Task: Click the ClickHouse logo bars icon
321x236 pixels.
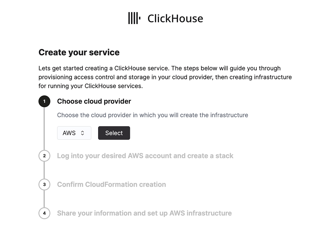Action: click(x=134, y=18)
